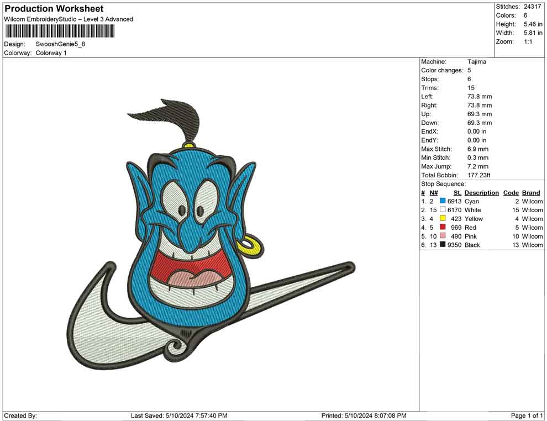The image size is (547, 421).
Task: Click the barcode under the worksheet title
Action: coord(60,31)
